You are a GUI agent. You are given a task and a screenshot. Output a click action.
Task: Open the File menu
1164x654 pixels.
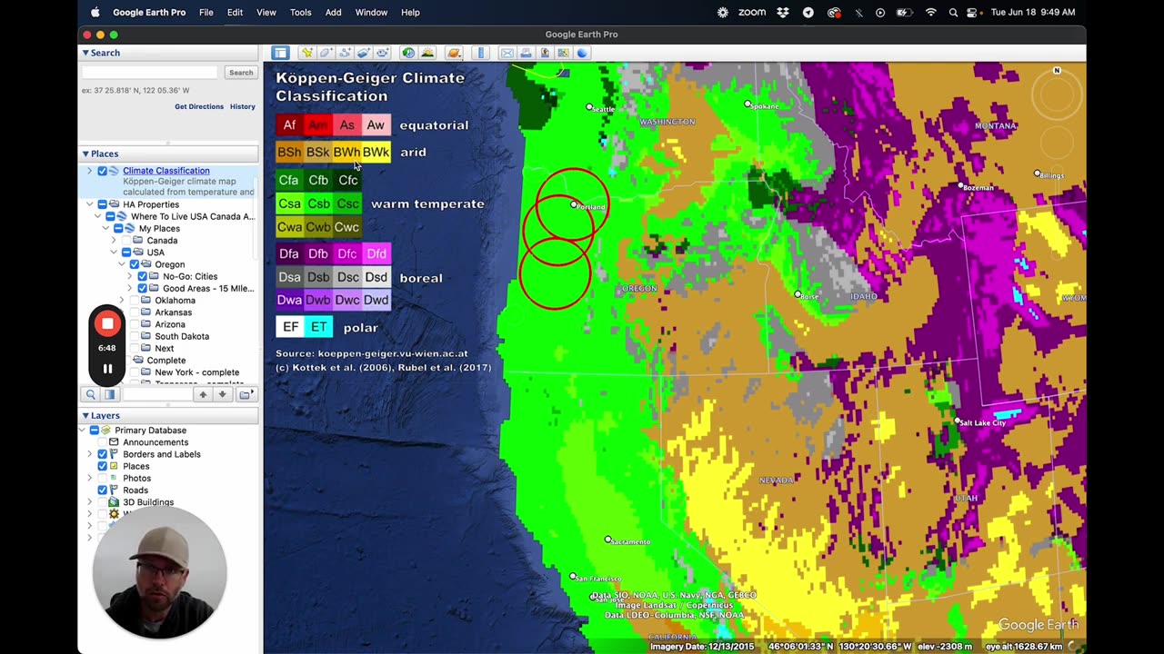point(206,12)
